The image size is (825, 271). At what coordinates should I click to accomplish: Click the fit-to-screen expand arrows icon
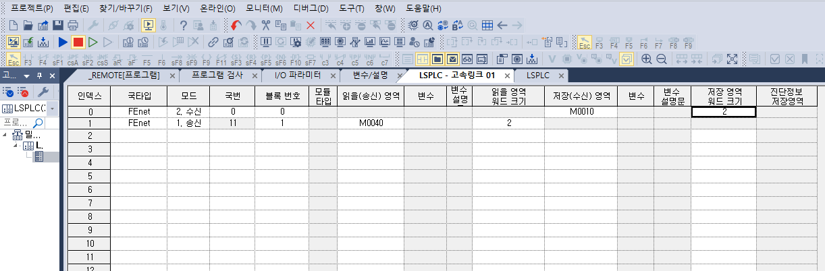(x=732, y=59)
